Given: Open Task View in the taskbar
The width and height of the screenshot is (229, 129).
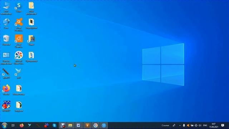Looking at the screenshot, I should click(13, 125).
